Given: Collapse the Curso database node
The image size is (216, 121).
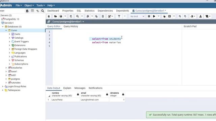Looking at the screenshot, I should click(6, 30).
